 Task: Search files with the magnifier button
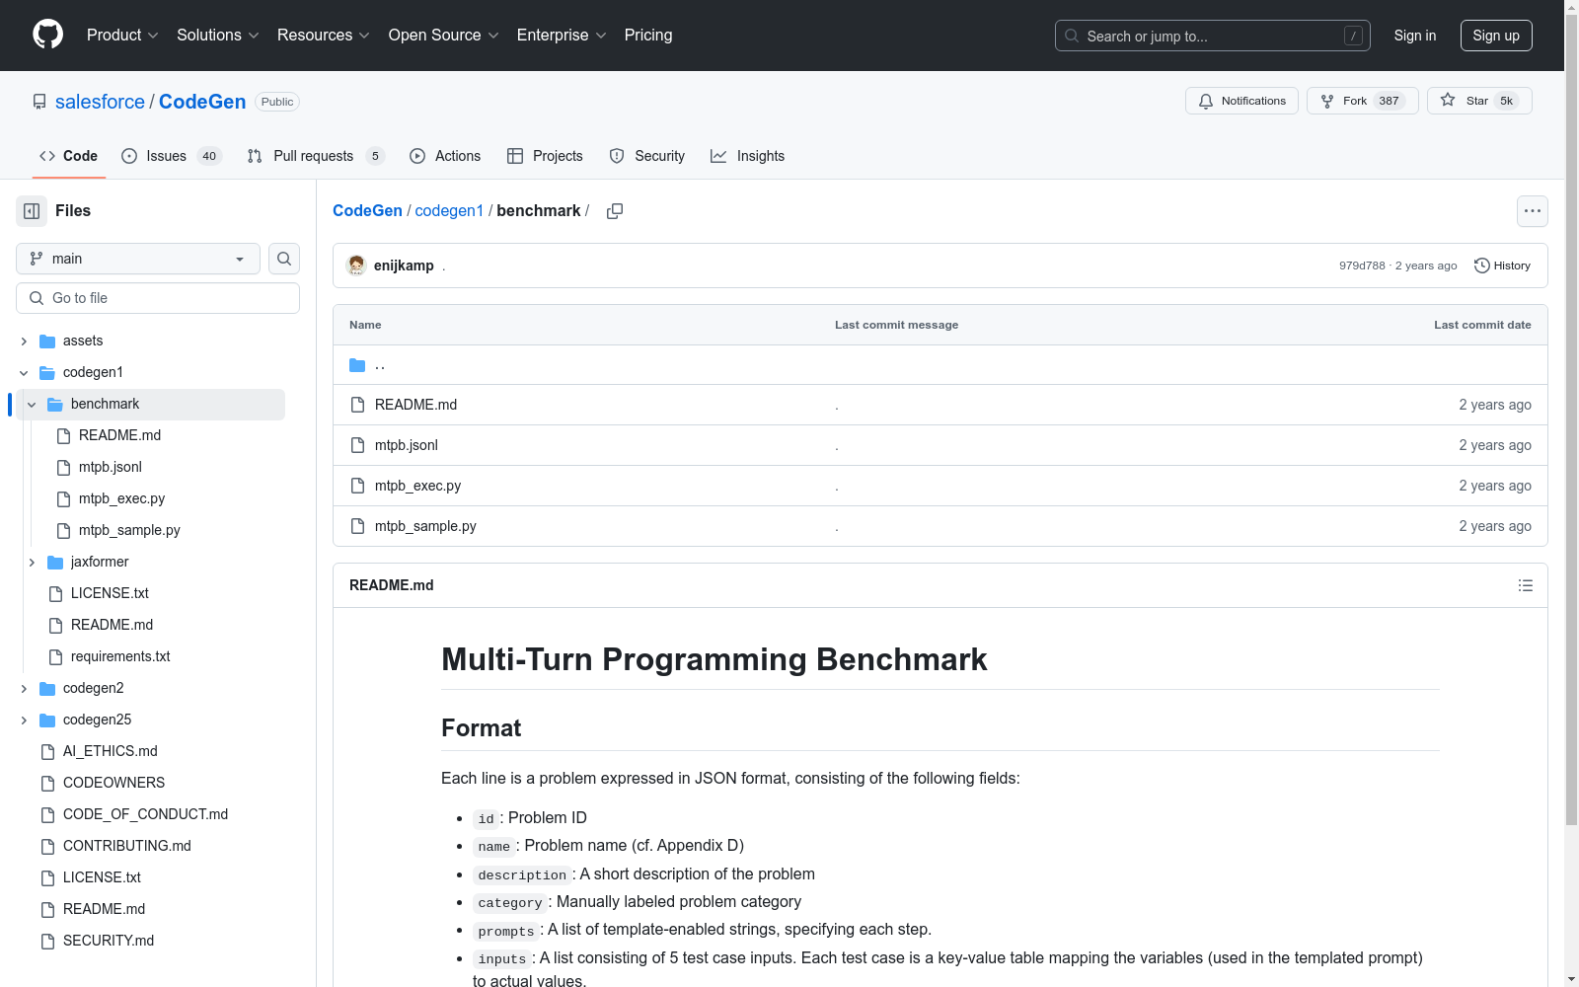(284, 259)
